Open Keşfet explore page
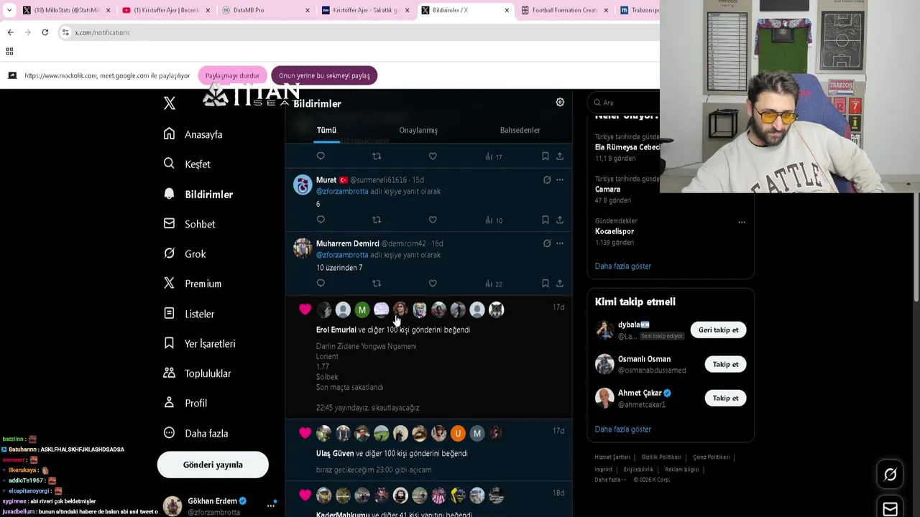 pos(187,164)
